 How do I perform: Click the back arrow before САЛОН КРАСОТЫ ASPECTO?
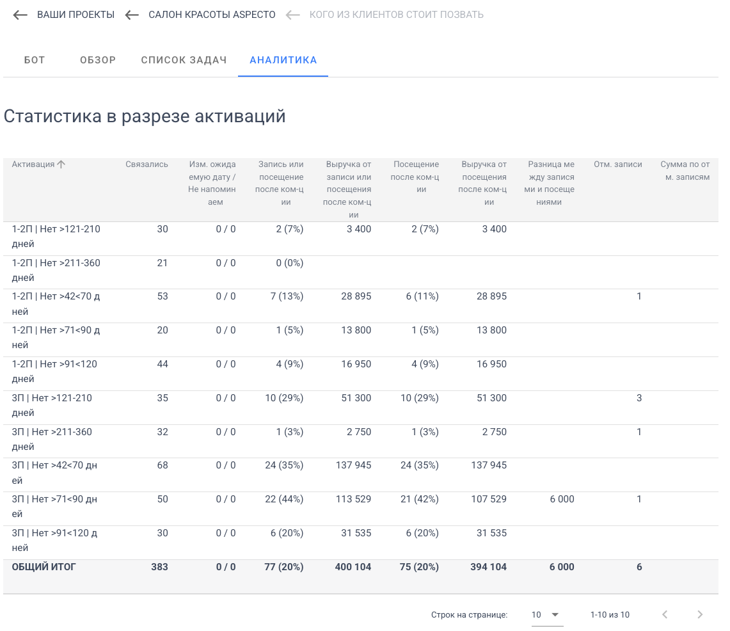[132, 15]
